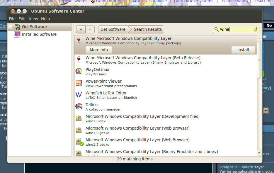Screen dimensions: 274x173
Task: Click the installed package icon beside wine1.2-gecko
Action: pyautogui.click(x=79, y=142)
